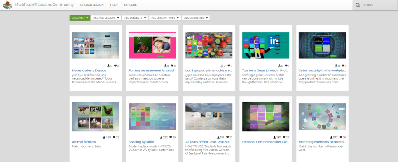Click the food groups fruit thumbnail
Screen dimensions: 398x162
[x=209, y=45]
